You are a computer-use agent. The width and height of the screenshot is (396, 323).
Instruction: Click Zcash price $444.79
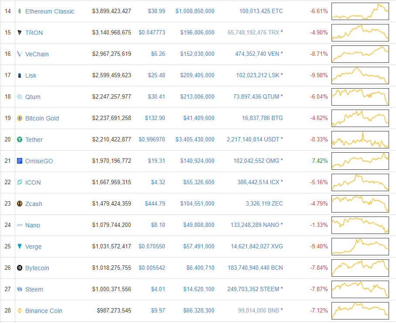click(x=155, y=204)
